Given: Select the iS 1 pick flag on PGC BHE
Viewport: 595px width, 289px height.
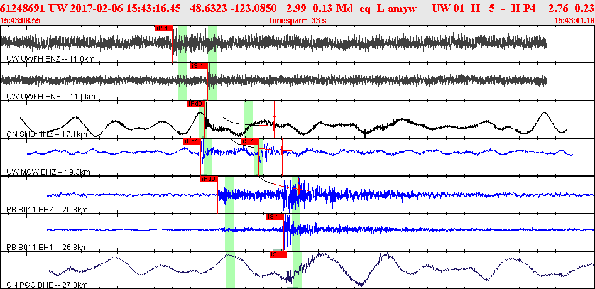Looking at the screenshot, I should (x=278, y=254).
